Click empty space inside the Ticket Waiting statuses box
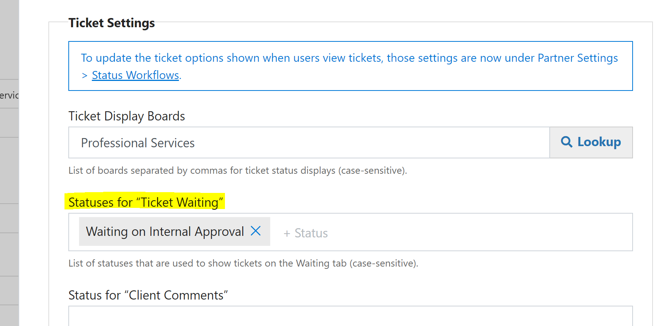This screenshot has width=666, height=326. click(x=480, y=232)
